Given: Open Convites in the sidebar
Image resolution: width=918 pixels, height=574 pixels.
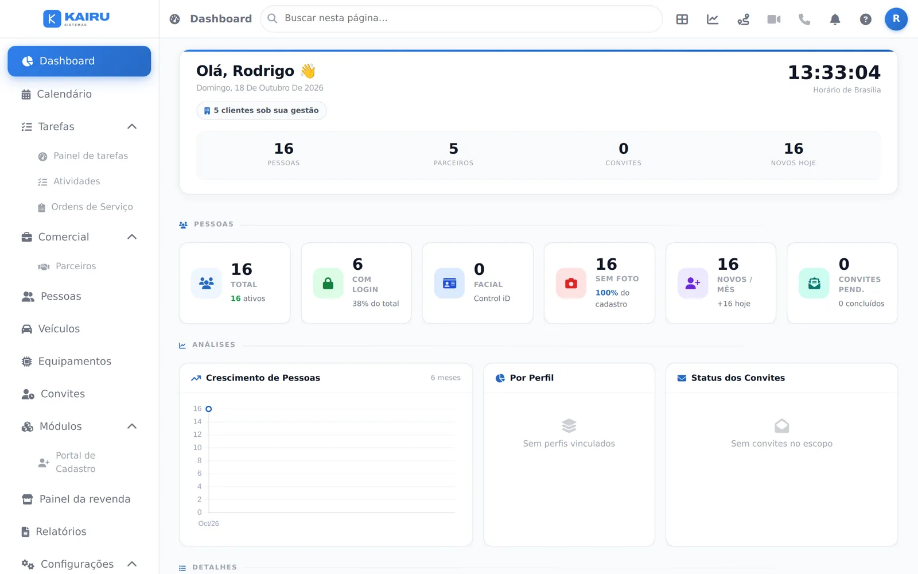Looking at the screenshot, I should click(79, 394).
